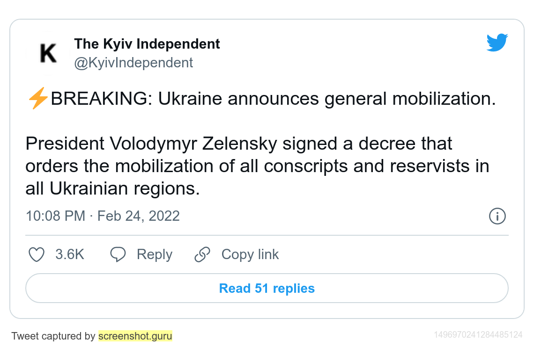Click the chain link icon
Viewport: 534px width, 362px height.
(202, 254)
